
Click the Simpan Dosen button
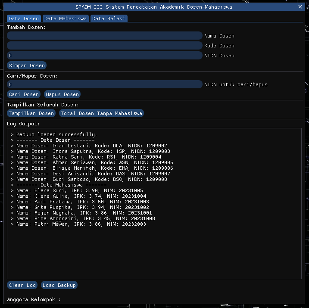(x=27, y=65)
